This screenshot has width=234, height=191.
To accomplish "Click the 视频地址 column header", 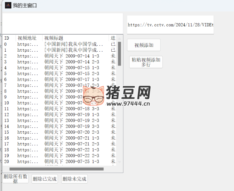I will pos(28,38).
